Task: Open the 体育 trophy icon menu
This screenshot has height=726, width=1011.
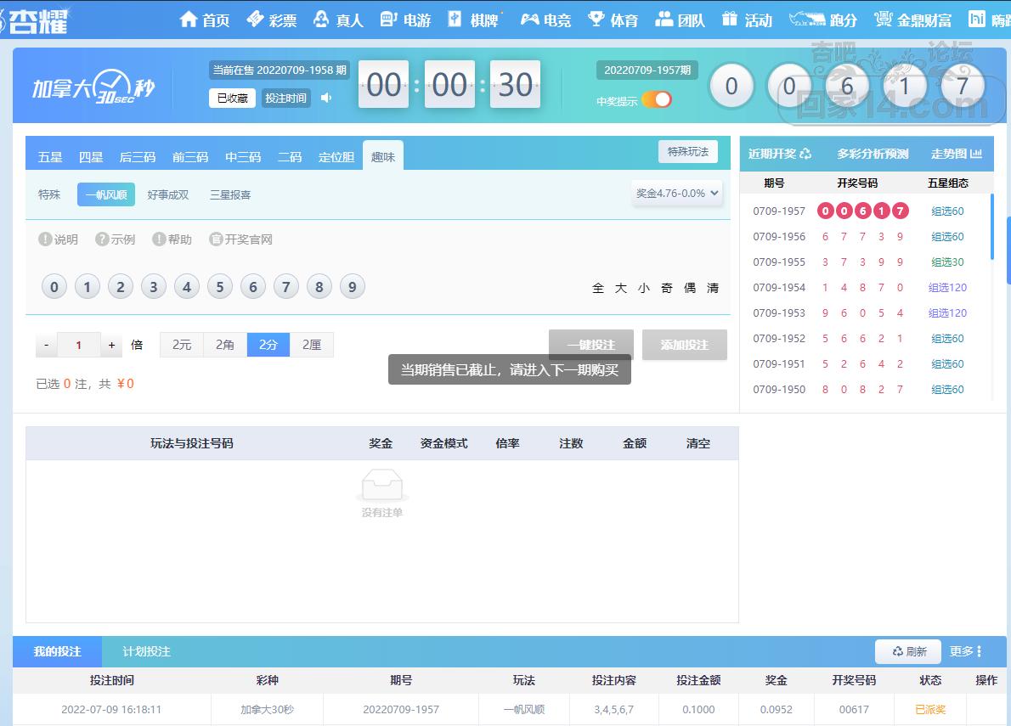Action: [596, 20]
